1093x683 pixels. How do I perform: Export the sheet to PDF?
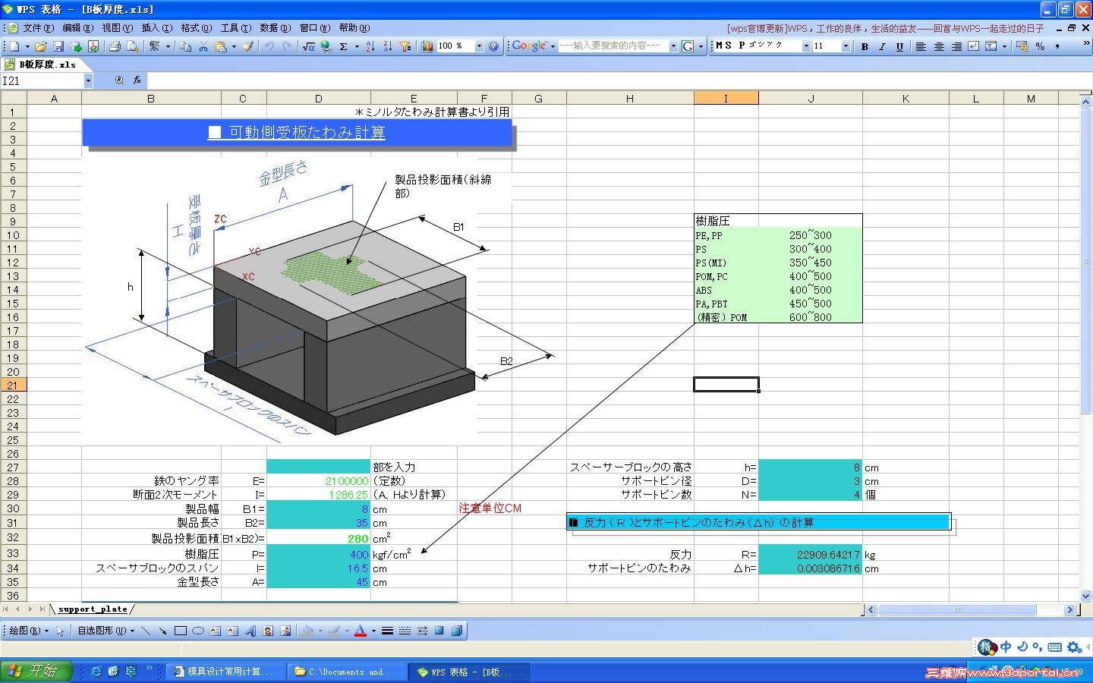point(93,46)
